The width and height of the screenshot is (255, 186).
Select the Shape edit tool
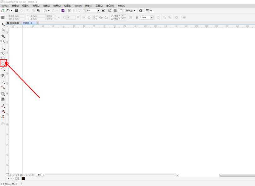click(3, 30)
